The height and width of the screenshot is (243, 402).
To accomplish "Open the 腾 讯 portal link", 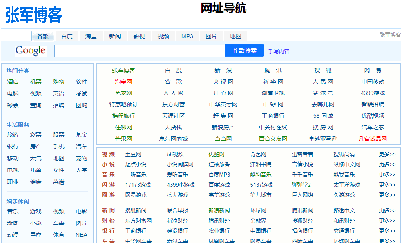I will (273, 70).
